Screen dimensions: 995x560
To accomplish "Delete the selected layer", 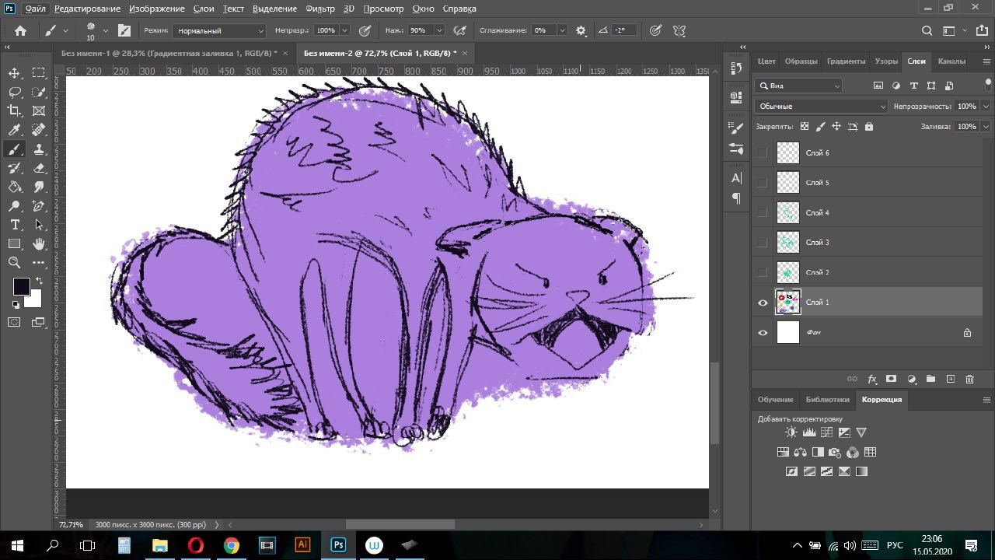I will click(969, 379).
